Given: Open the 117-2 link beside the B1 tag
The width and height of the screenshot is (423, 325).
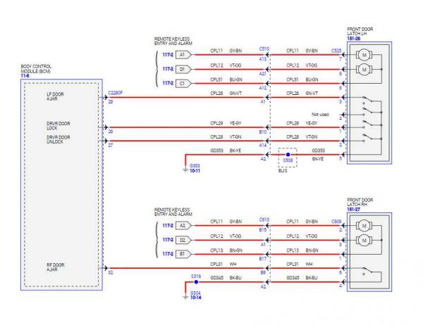Looking at the screenshot, I should [168, 254].
